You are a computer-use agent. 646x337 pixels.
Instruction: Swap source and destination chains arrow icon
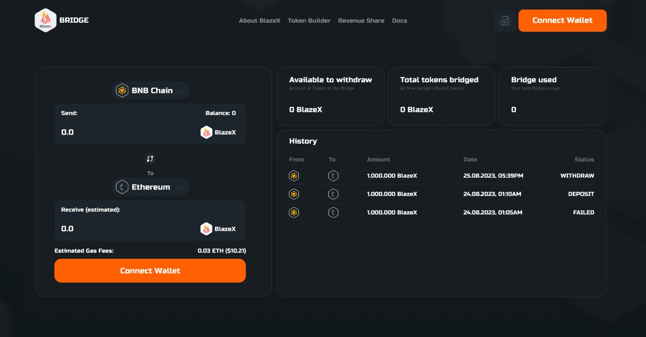pos(150,159)
